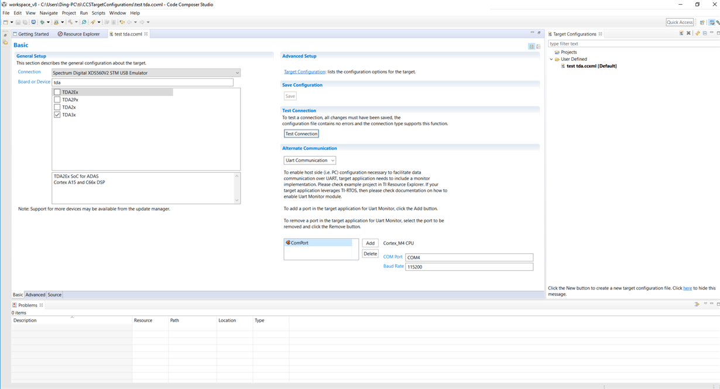Click the Open Perspective icon beside Quick Access
Viewport: 720px width, 389px height.
pos(702,22)
